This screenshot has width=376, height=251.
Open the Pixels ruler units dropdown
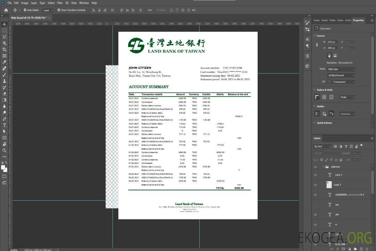(347, 97)
